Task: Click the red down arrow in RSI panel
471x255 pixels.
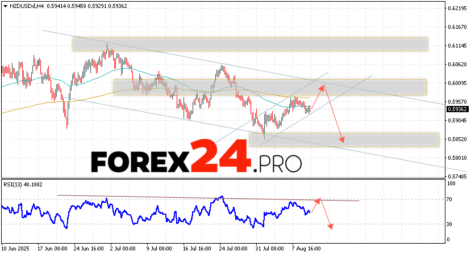Action: click(x=325, y=215)
